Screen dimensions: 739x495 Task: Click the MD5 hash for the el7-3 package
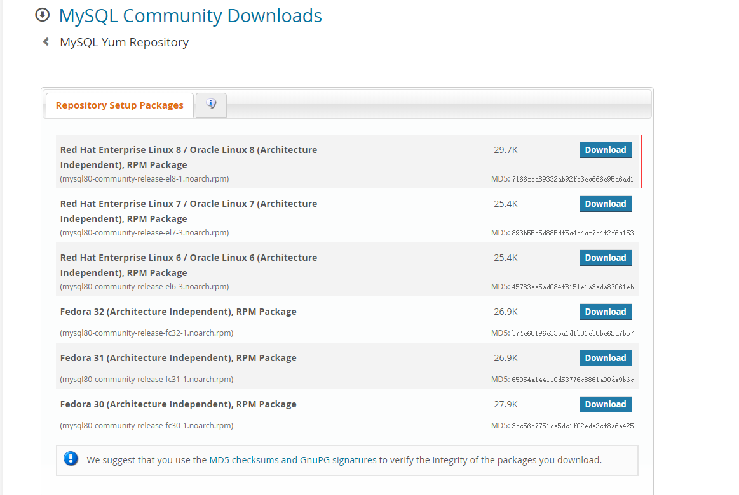coord(572,233)
